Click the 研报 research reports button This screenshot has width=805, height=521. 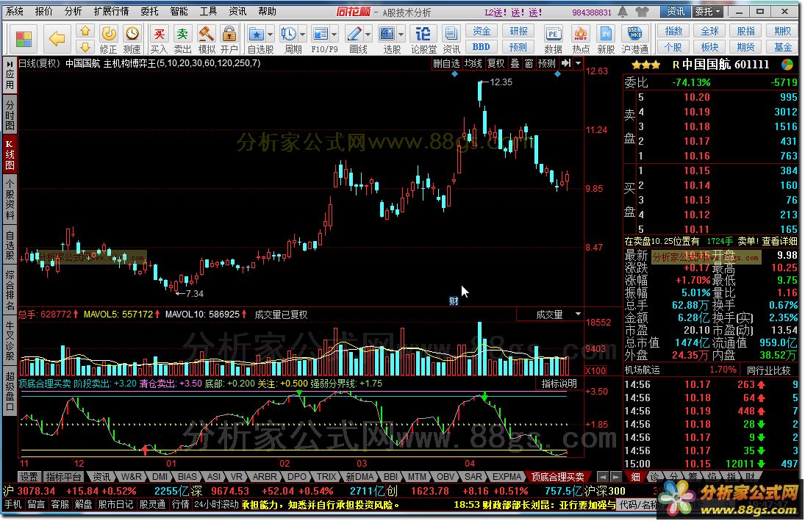518,32
